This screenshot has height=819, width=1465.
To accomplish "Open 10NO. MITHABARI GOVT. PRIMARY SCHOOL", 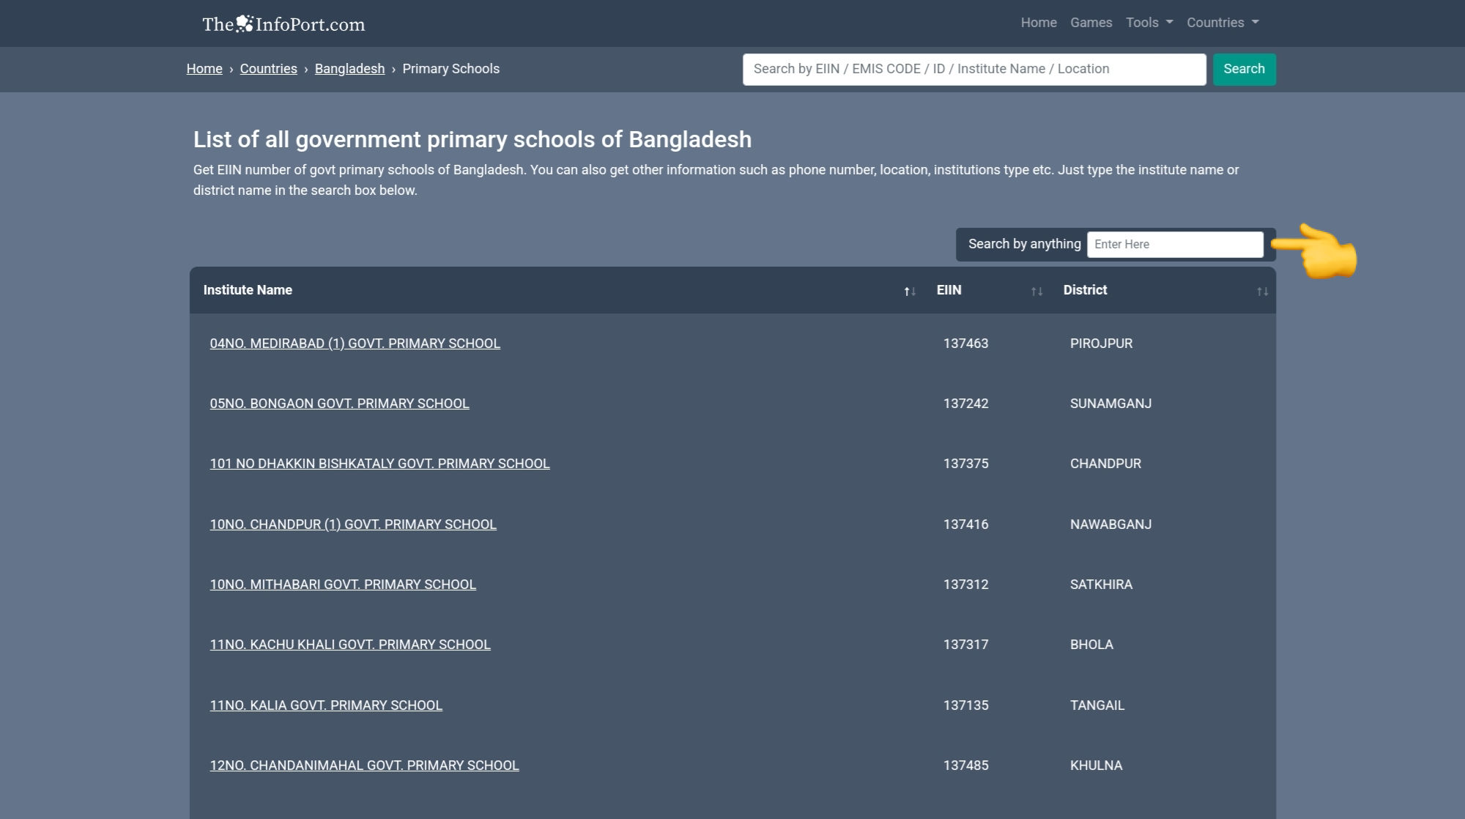I will pyautogui.click(x=343, y=585).
